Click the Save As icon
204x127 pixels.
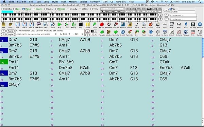(24, 25)
